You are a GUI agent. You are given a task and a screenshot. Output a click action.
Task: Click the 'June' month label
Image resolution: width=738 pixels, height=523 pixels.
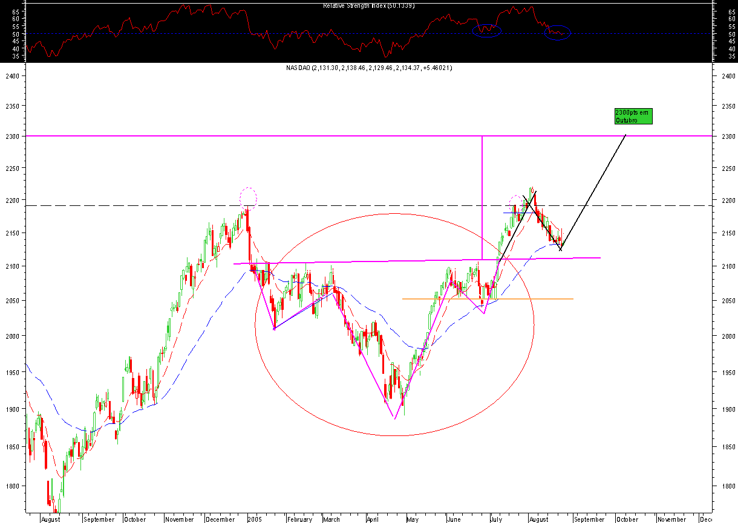click(454, 519)
